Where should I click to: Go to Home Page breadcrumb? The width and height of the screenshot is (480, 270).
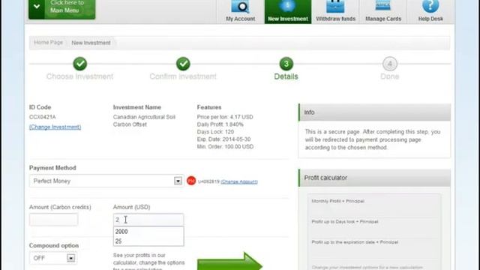pyautogui.click(x=48, y=43)
